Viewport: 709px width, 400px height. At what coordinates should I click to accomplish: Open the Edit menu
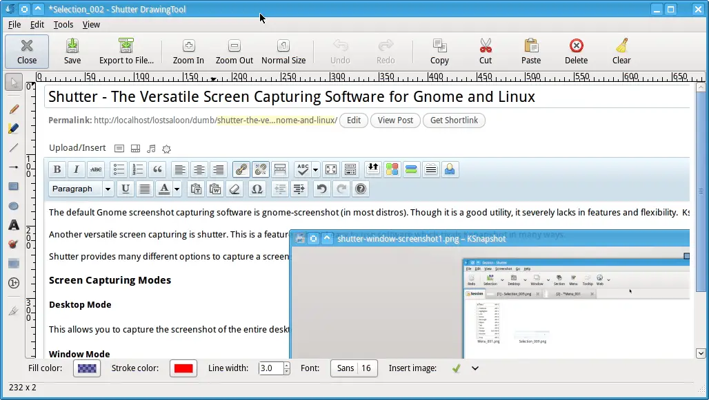(37, 24)
